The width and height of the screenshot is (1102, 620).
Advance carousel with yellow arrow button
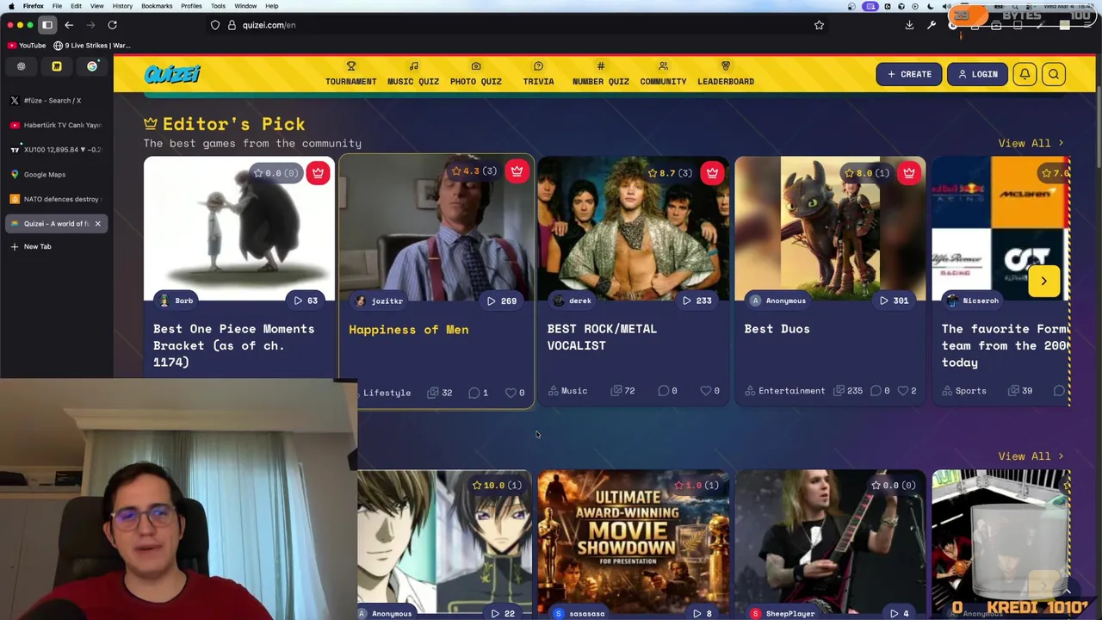click(1043, 281)
